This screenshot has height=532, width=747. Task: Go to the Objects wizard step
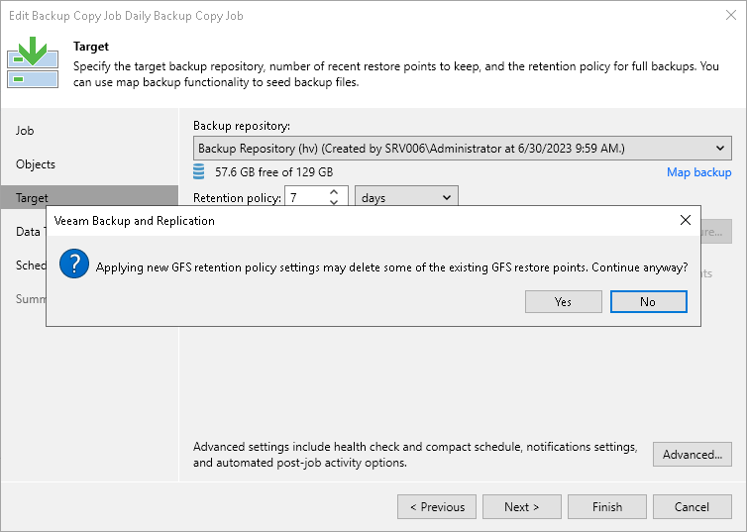click(36, 164)
